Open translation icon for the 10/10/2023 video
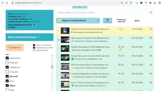The image size is (162, 91). click(151, 29)
